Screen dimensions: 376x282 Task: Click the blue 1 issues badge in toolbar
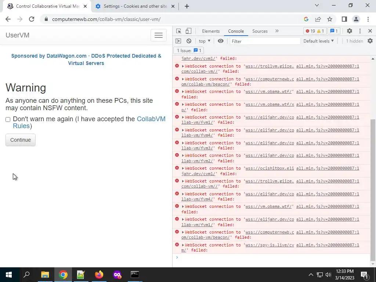pyautogui.click(x=334, y=31)
